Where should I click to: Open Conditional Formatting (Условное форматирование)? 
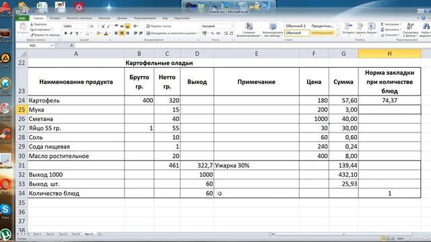(x=248, y=30)
